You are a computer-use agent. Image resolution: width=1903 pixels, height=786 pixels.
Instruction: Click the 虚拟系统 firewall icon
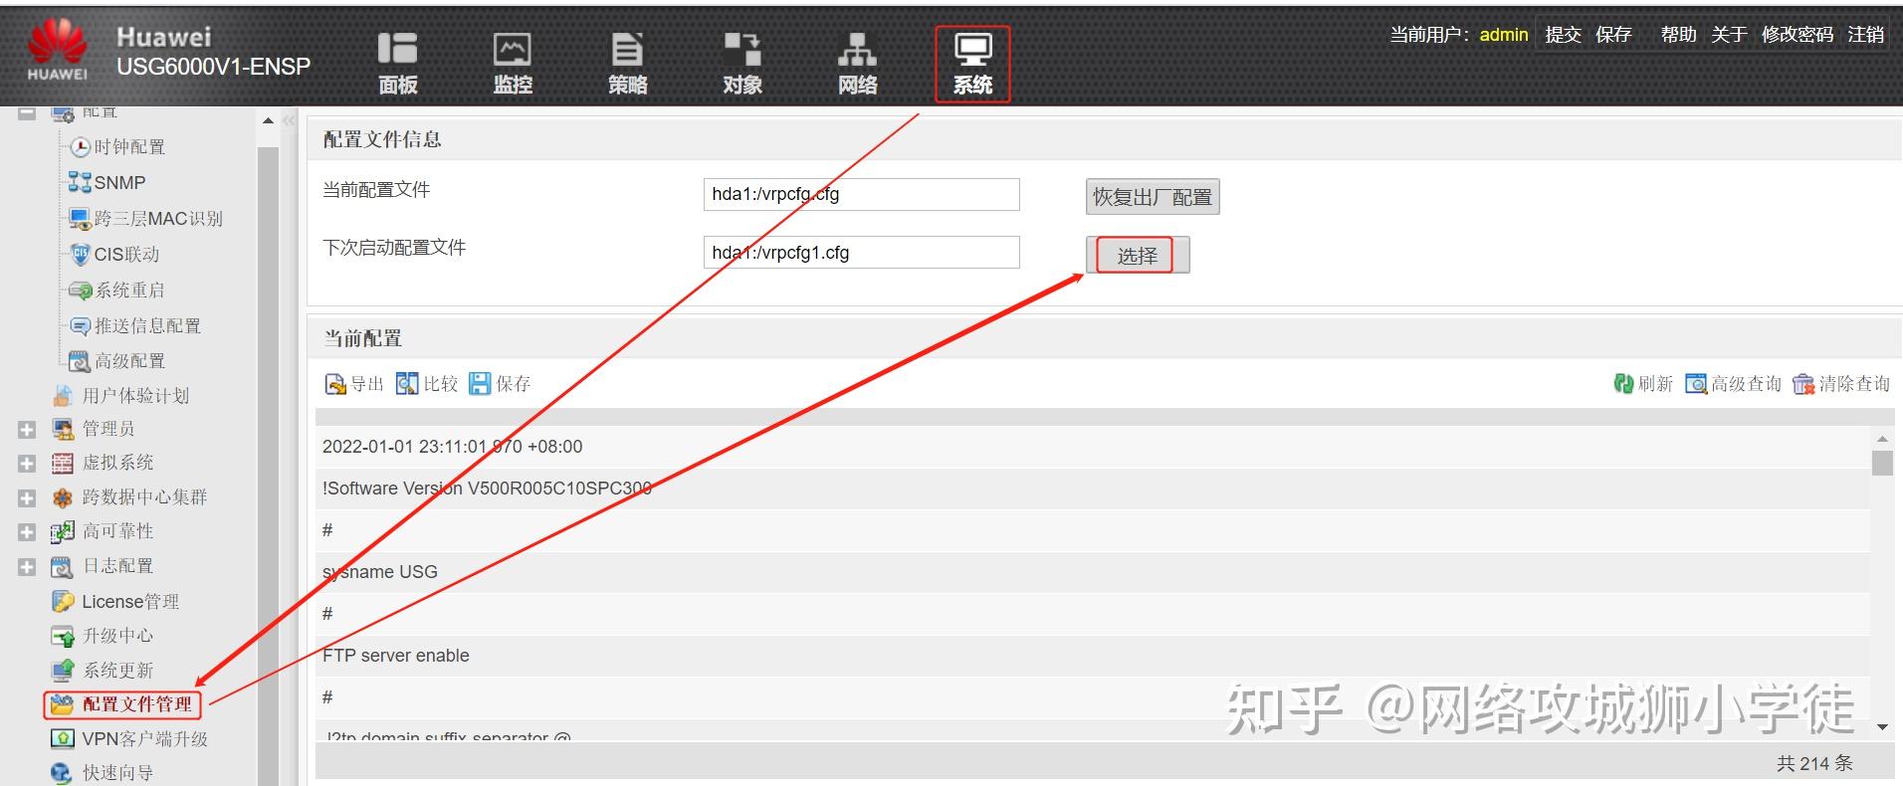pos(63,464)
